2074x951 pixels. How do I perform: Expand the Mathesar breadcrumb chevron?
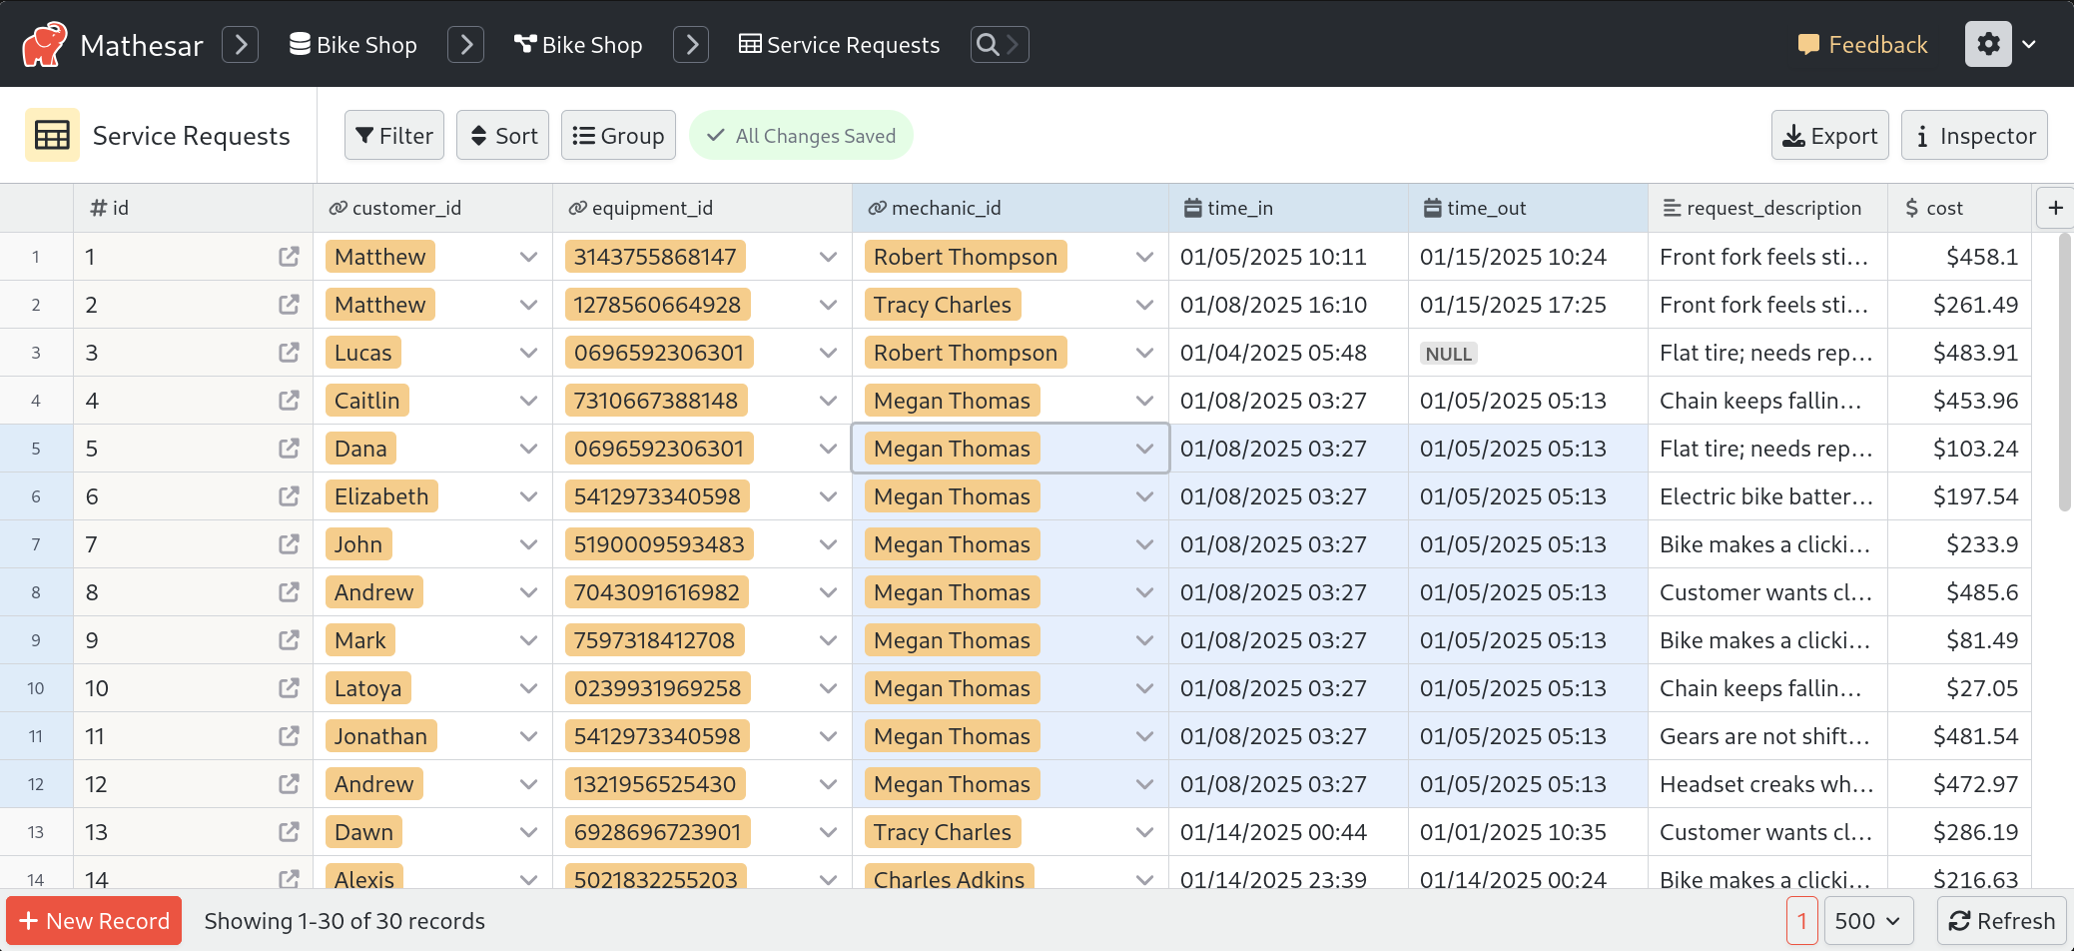point(241,45)
